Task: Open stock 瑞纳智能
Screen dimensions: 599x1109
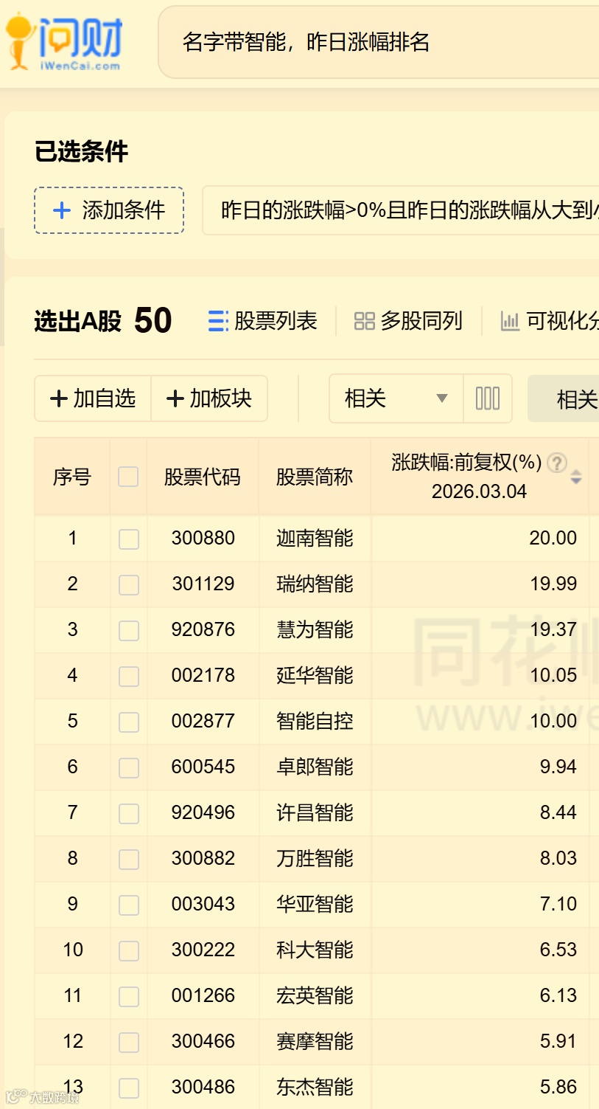Action: pyautogui.click(x=315, y=584)
